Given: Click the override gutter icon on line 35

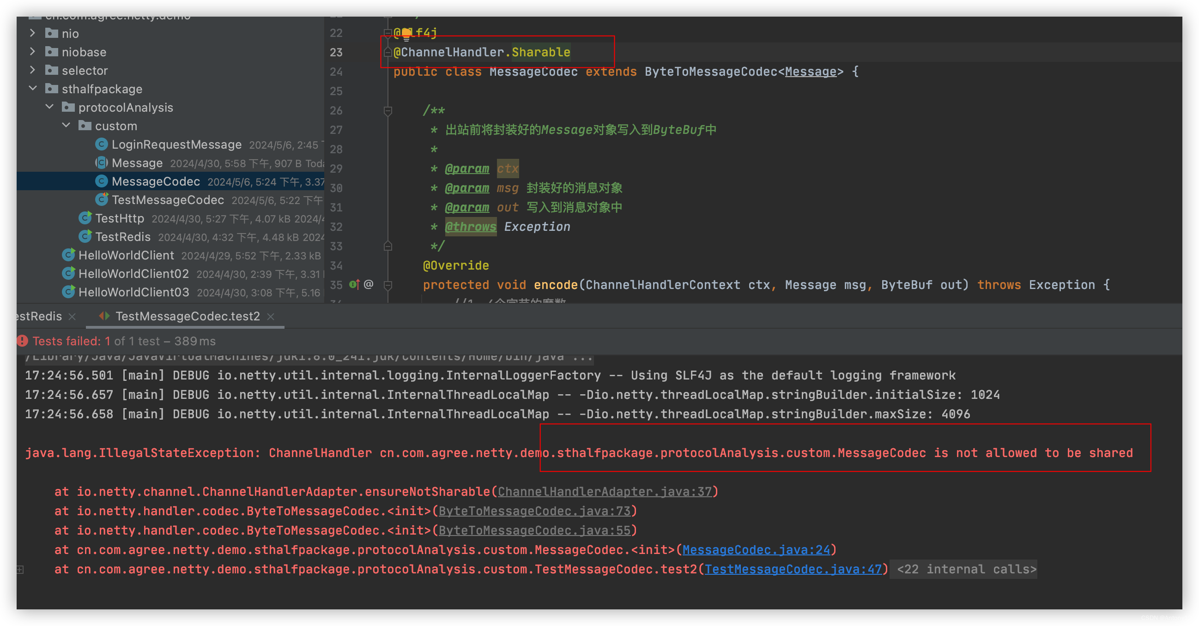Looking at the screenshot, I should (354, 284).
